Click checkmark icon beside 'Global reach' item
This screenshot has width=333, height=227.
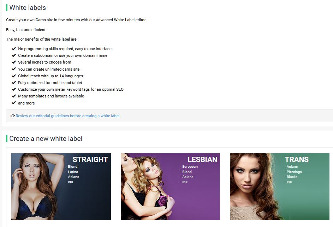[14, 76]
